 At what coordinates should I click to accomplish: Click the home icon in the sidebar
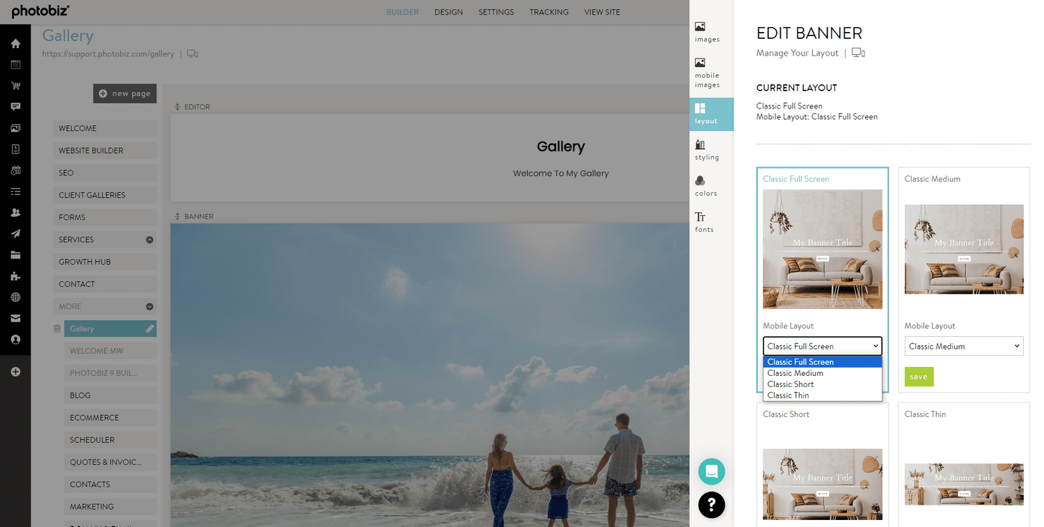tap(15, 42)
